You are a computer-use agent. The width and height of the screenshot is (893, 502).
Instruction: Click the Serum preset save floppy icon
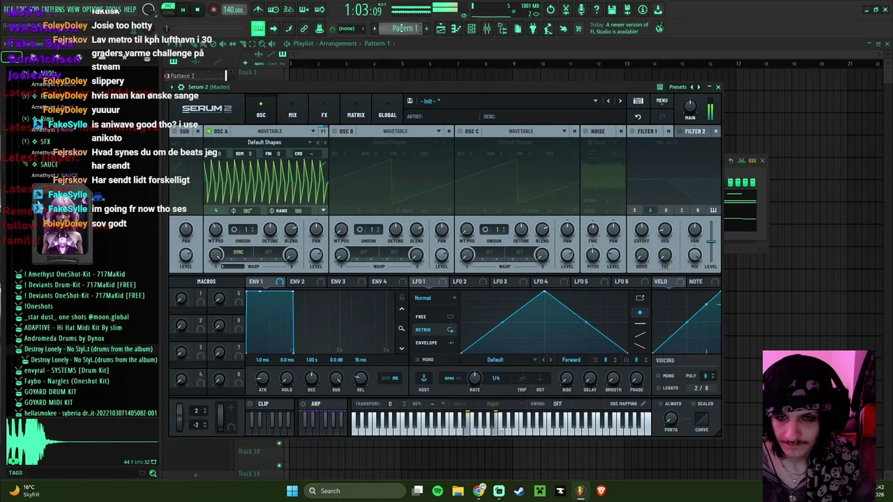410,101
